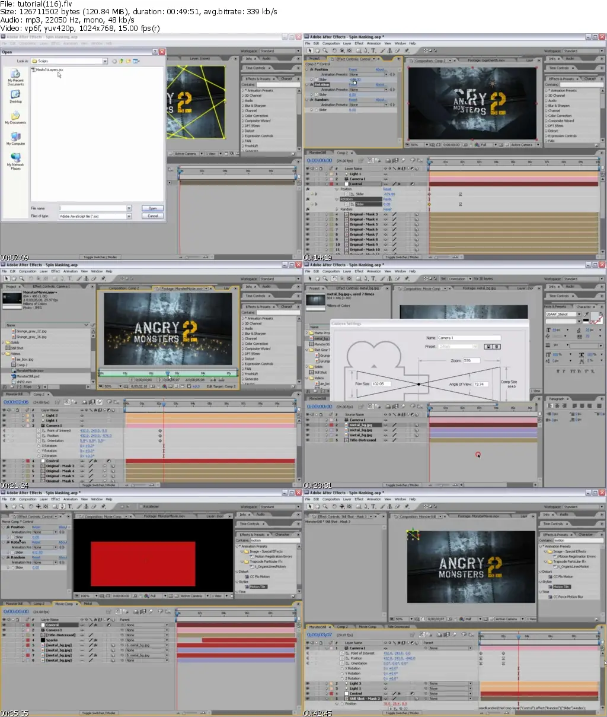
Task: Click the question mark help button in the Open dialog
Action: tap(155, 52)
